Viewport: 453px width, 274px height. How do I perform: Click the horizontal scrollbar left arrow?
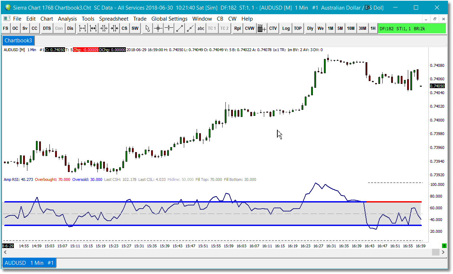[x=5, y=252]
